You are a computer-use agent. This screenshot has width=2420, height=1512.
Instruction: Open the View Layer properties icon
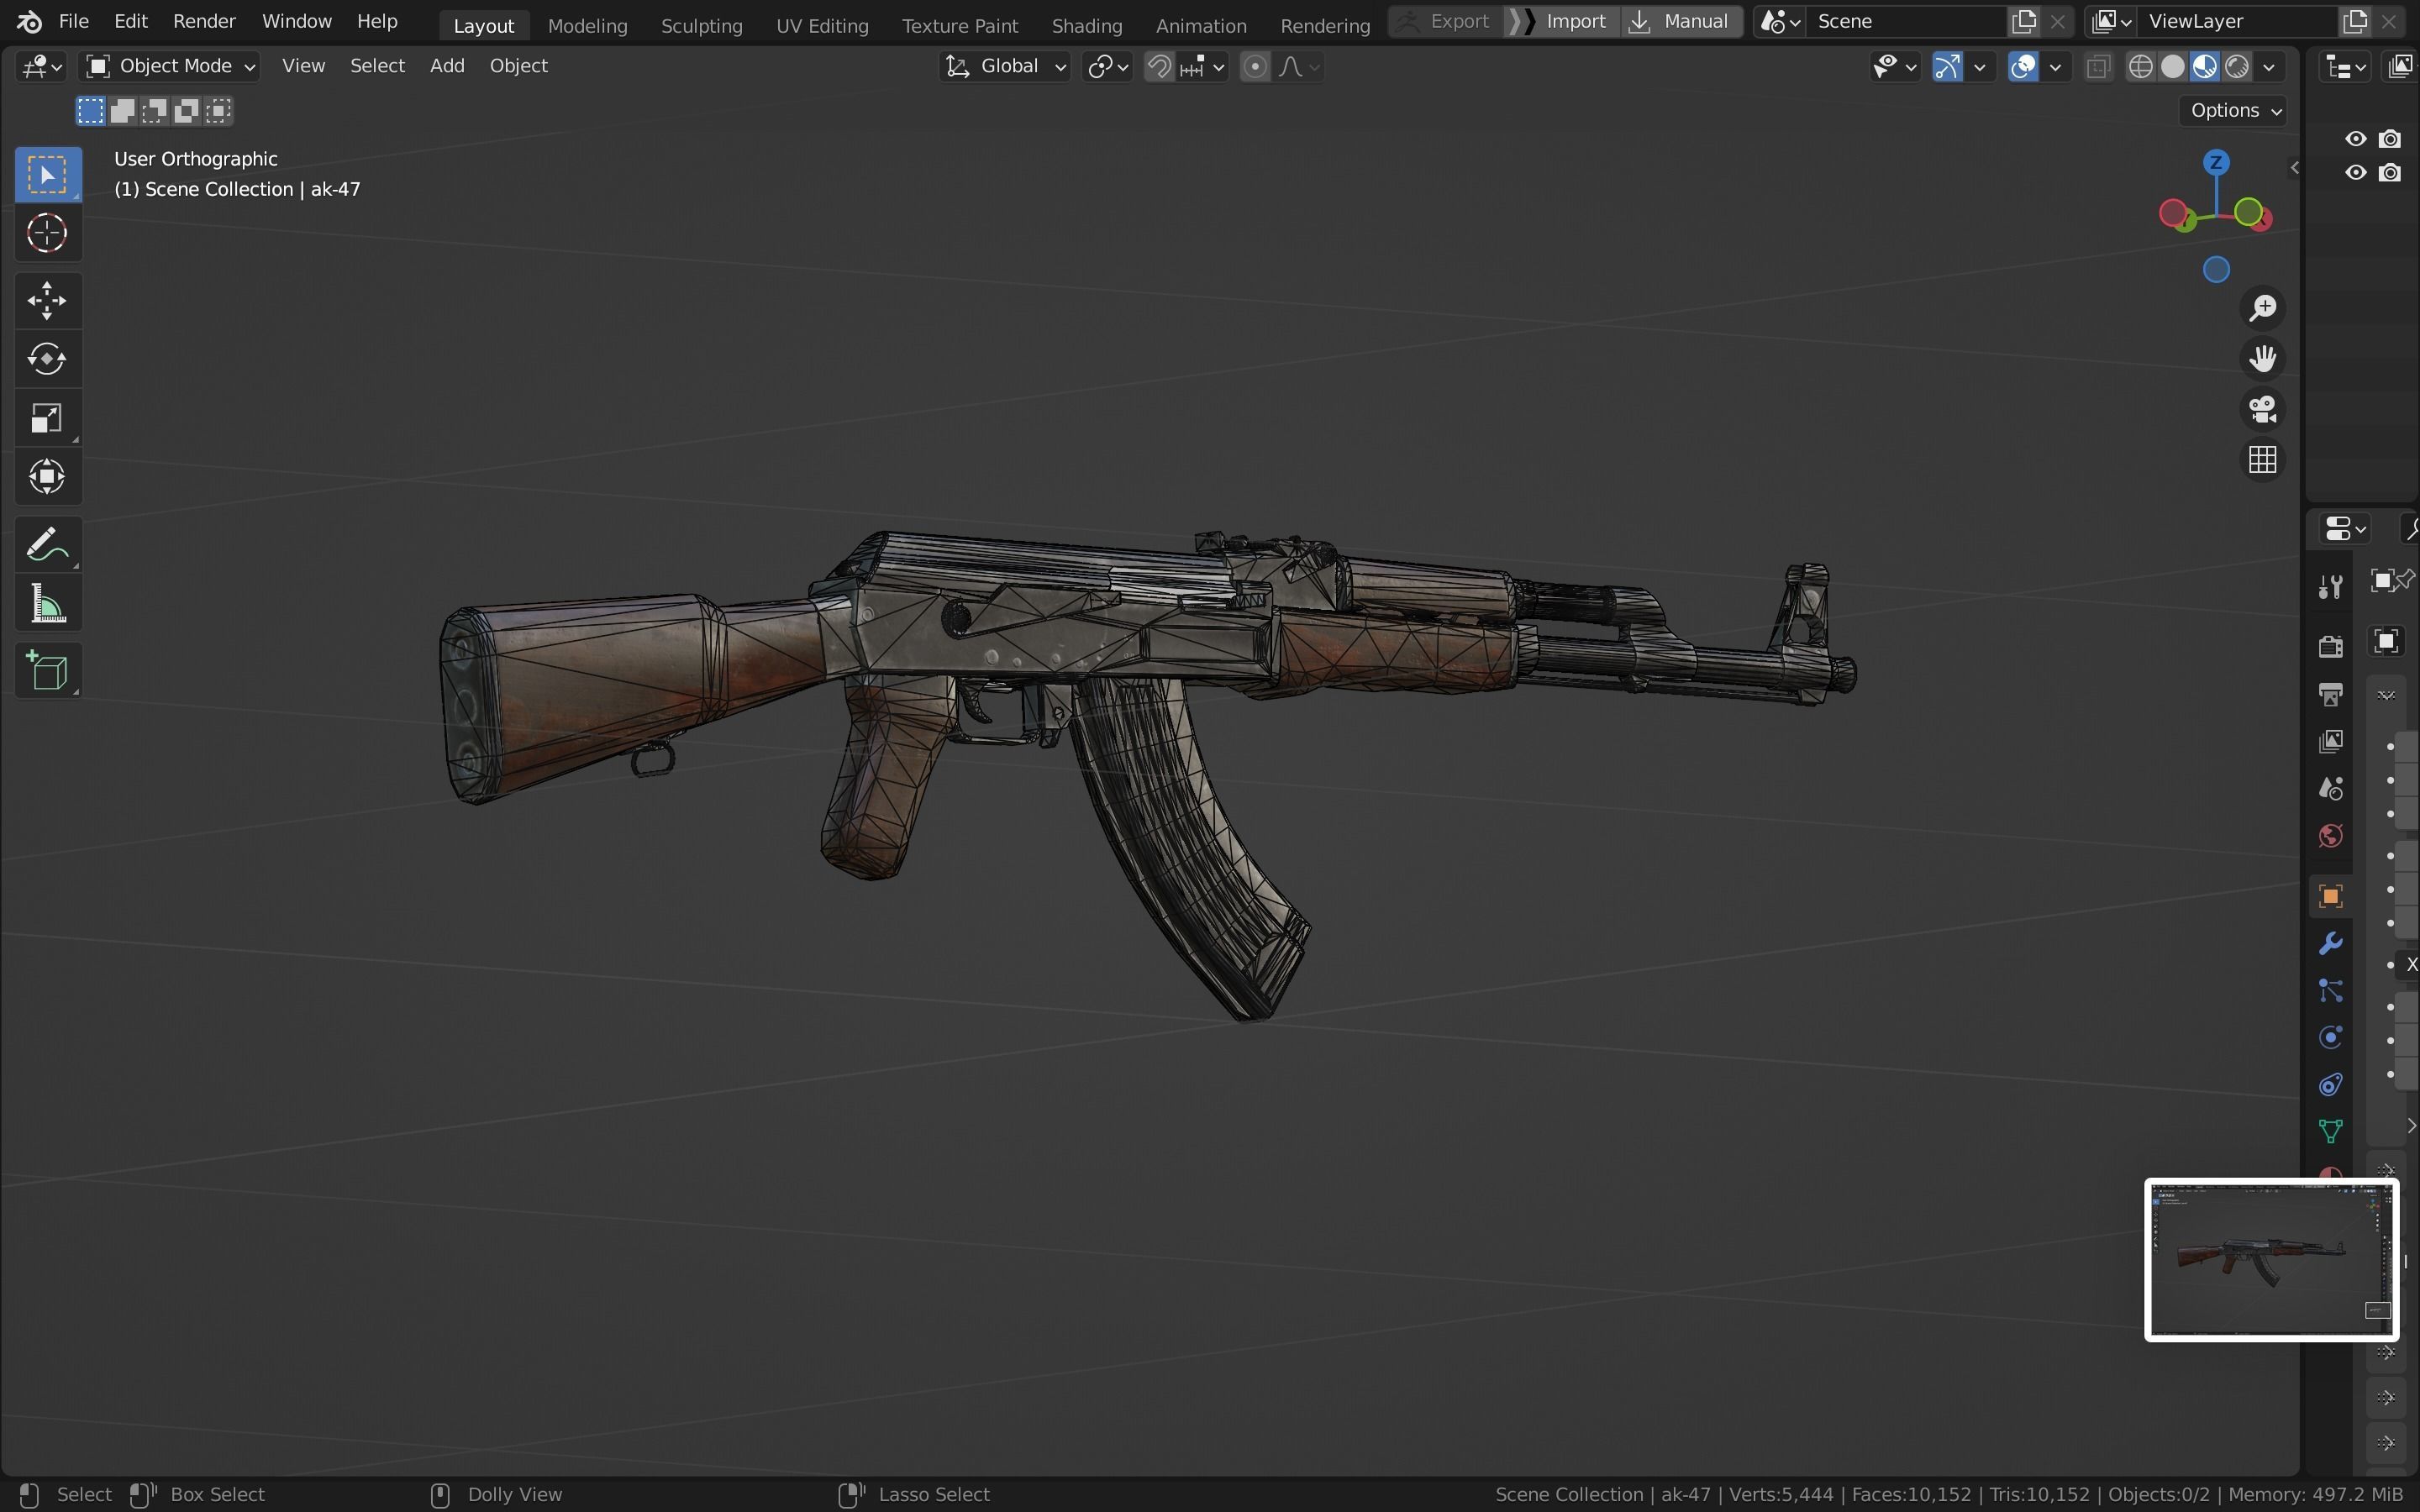pyautogui.click(x=2331, y=741)
